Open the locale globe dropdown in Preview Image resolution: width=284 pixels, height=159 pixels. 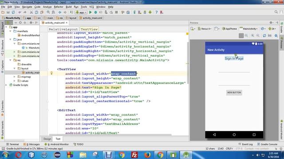pyautogui.click(x=263, y=29)
